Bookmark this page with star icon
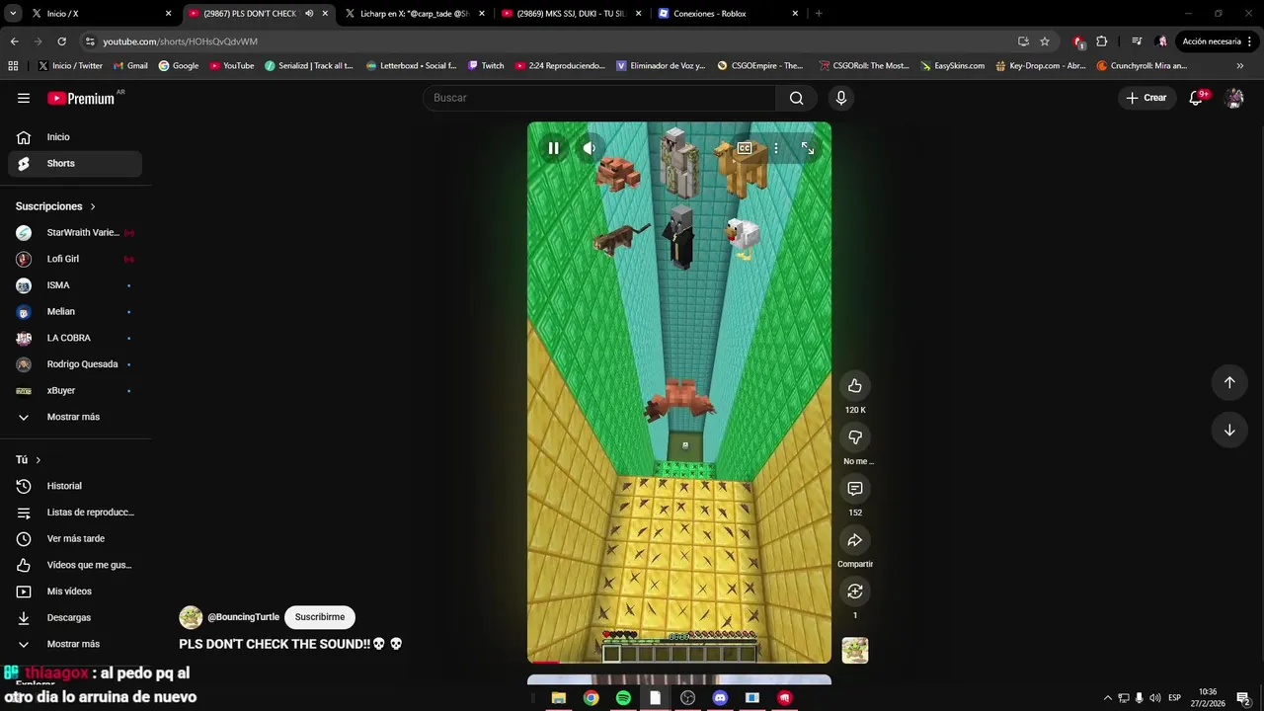Viewport: 1264px width, 711px height. (x=1045, y=41)
